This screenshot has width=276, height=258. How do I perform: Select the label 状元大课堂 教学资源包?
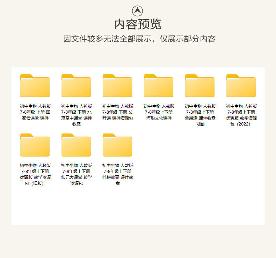click(x=77, y=174)
